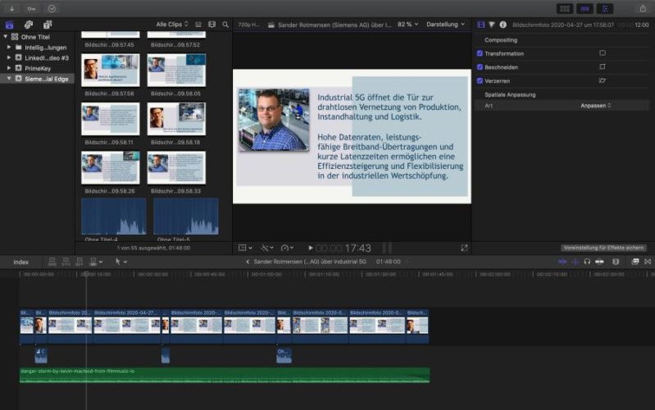The height and width of the screenshot is (410, 655).
Task: Uncheck the Transformation checkbox
Action: pos(480,53)
